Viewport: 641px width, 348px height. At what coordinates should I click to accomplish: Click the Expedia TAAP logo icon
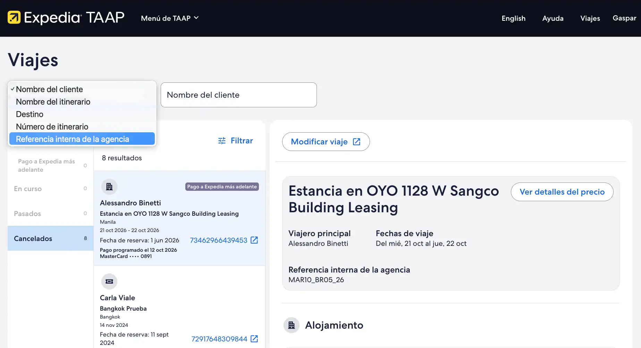(x=14, y=17)
